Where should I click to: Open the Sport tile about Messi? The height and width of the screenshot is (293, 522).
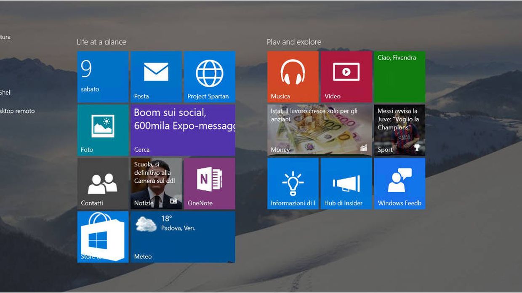[x=399, y=130]
